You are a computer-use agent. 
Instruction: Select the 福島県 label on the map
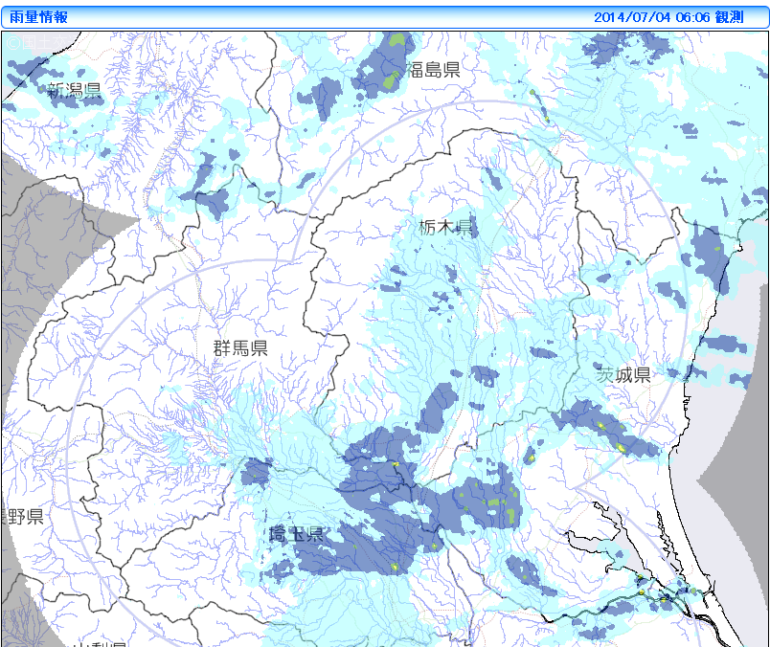point(433,69)
